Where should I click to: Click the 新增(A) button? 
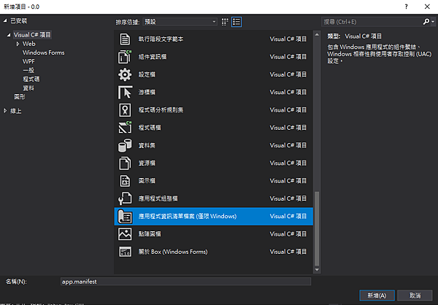377,296
